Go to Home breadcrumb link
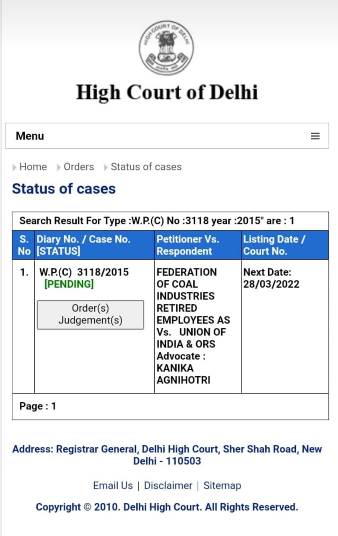 click(x=33, y=167)
